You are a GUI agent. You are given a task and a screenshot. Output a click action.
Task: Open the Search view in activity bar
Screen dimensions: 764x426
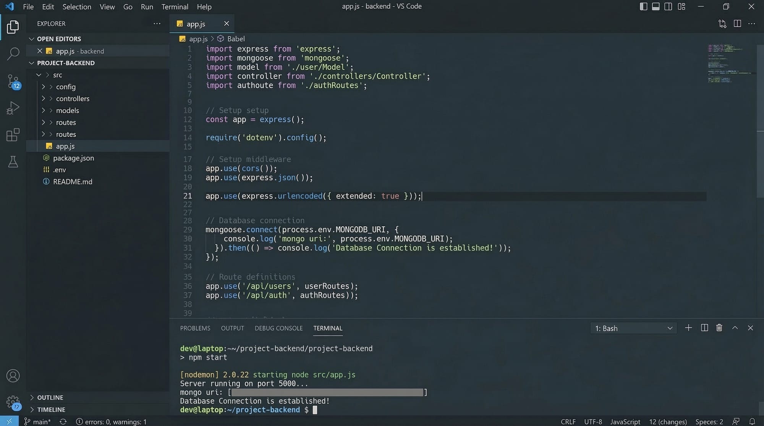click(x=13, y=54)
